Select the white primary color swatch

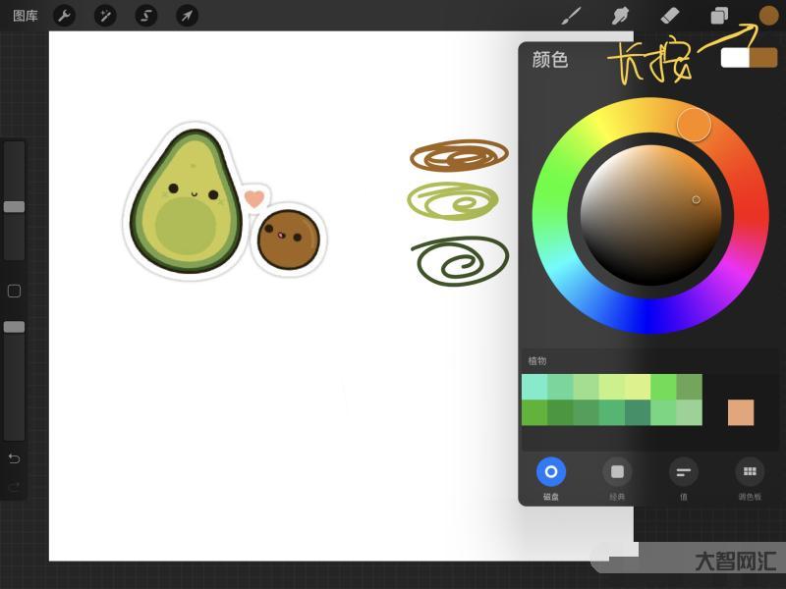tap(735, 58)
